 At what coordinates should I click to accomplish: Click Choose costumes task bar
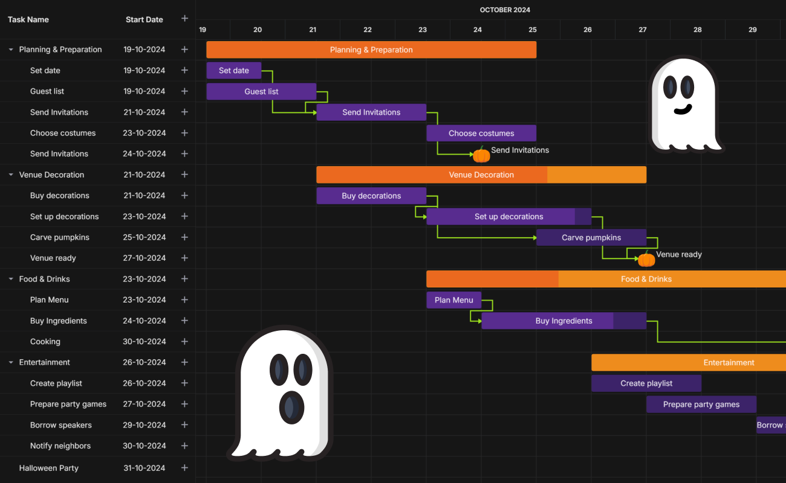481,133
